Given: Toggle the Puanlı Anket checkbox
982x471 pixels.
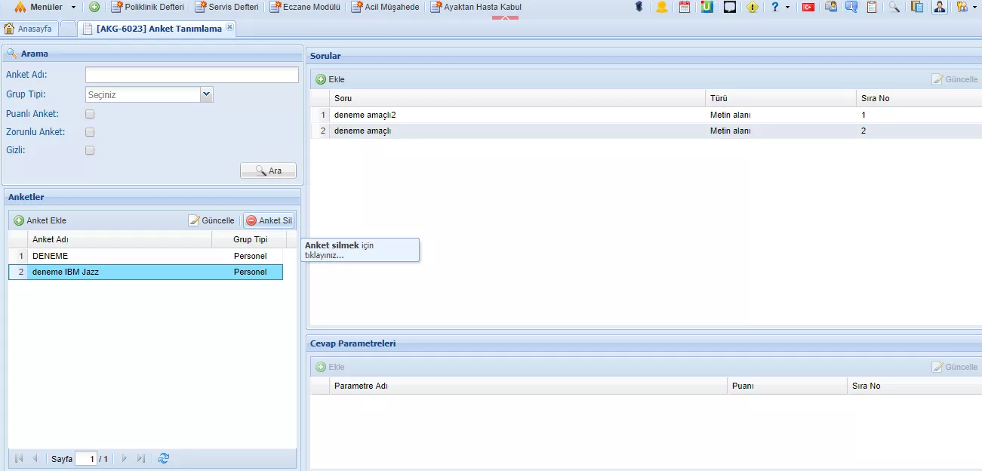Looking at the screenshot, I should click(x=90, y=114).
